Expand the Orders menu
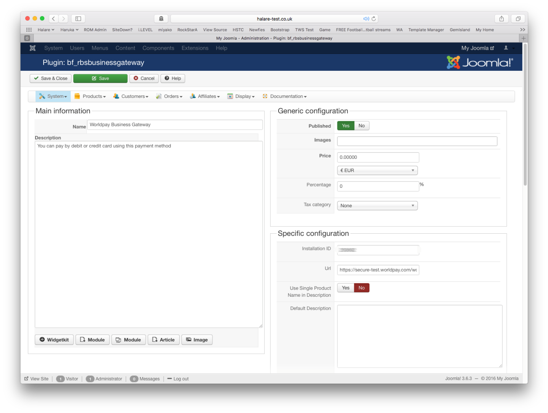The height and width of the screenshot is (413, 548). pyautogui.click(x=169, y=96)
